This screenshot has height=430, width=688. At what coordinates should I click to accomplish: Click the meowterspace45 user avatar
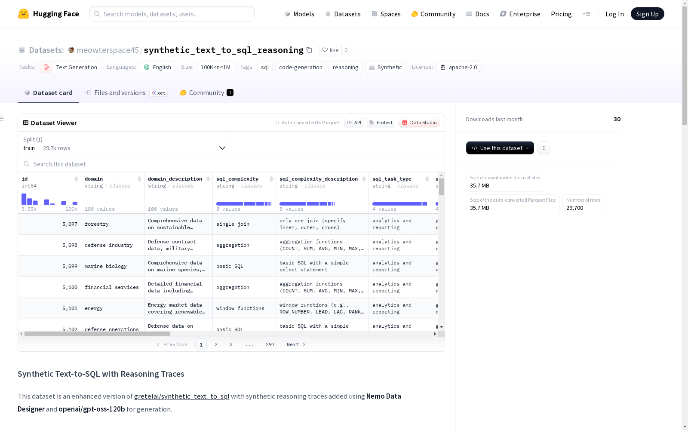[x=71, y=50]
